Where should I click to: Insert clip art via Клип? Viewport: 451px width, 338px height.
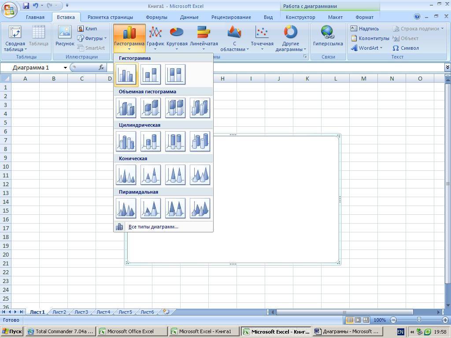(x=88, y=29)
